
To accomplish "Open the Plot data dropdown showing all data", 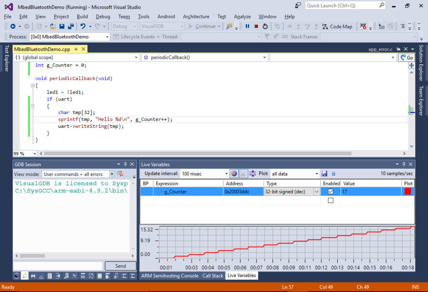I will (x=295, y=173).
